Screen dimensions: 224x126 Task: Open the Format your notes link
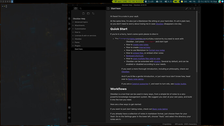tap(156, 50)
